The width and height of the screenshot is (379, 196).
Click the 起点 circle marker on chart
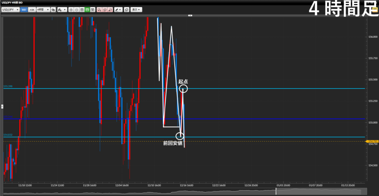coord(183,89)
